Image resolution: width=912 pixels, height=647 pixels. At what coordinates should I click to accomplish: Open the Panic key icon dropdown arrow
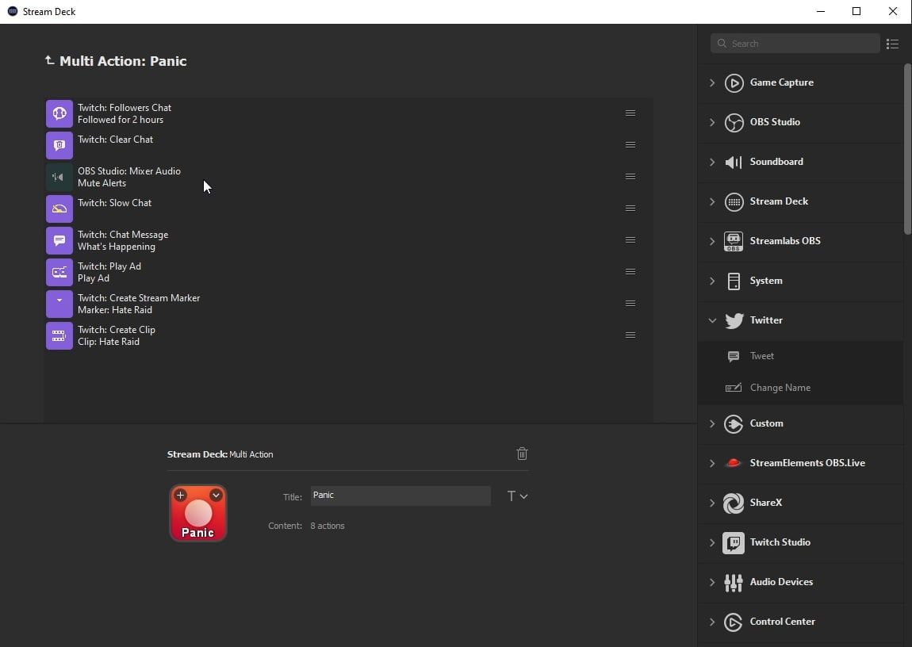tap(216, 496)
